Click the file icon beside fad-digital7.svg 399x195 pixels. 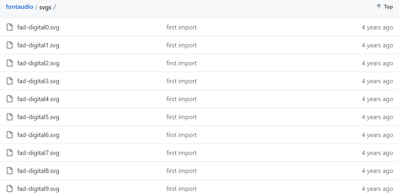coord(10,153)
